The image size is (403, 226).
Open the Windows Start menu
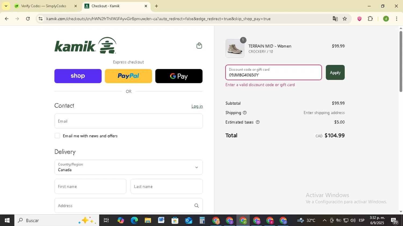coord(7,220)
